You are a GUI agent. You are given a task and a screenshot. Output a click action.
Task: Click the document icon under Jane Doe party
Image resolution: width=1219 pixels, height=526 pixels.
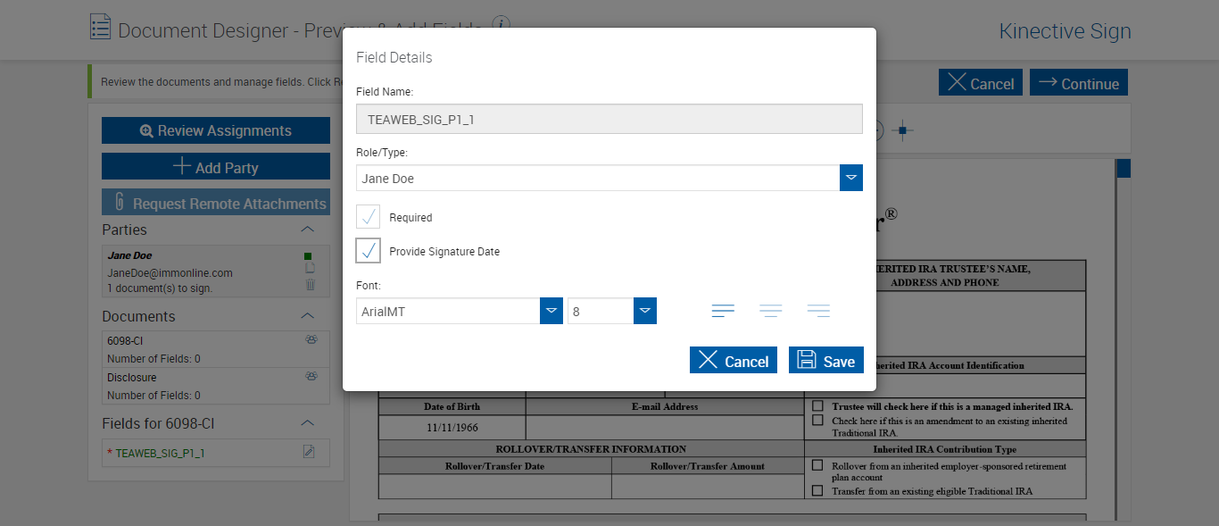[310, 269]
